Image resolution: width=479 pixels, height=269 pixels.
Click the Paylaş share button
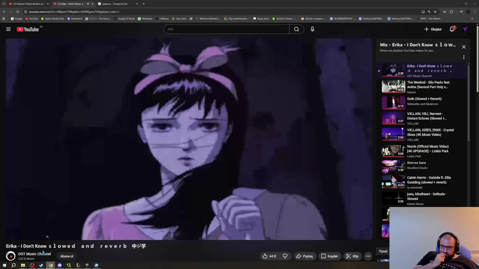[x=304, y=256]
